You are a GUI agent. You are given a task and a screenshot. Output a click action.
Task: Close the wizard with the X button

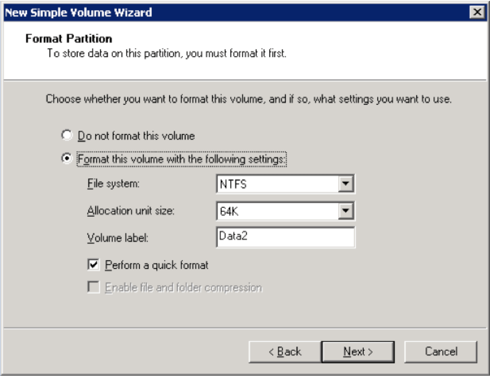tap(478, 12)
